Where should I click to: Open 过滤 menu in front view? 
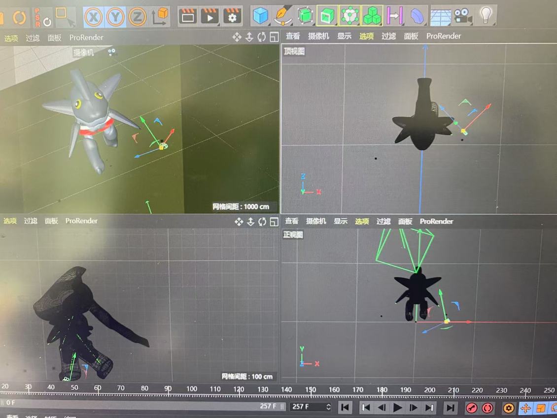click(383, 221)
